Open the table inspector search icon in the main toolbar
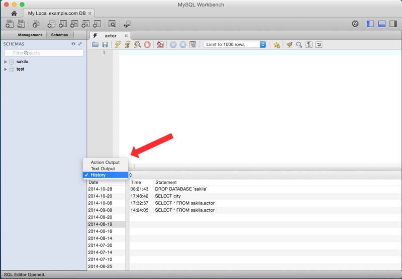 point(112,24)
